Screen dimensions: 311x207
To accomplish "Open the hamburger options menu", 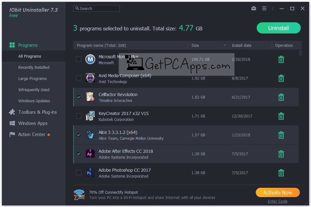I will pyautogui.click(x=264, y=8).
